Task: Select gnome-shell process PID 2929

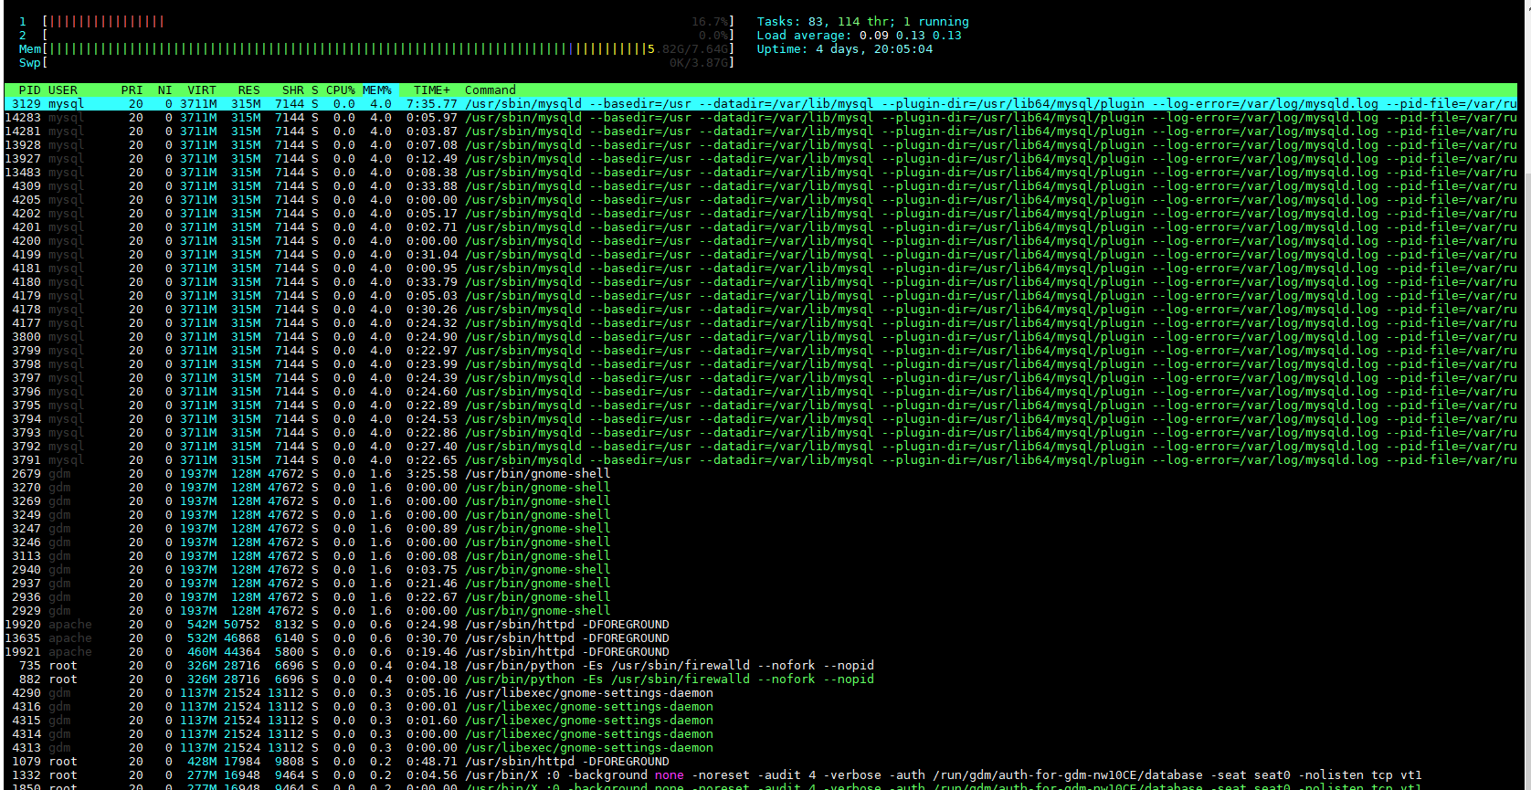Action: pyautogui.click(x=761, y=611)
